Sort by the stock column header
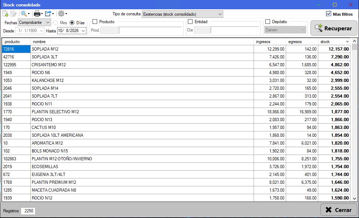 coord(334,42)
